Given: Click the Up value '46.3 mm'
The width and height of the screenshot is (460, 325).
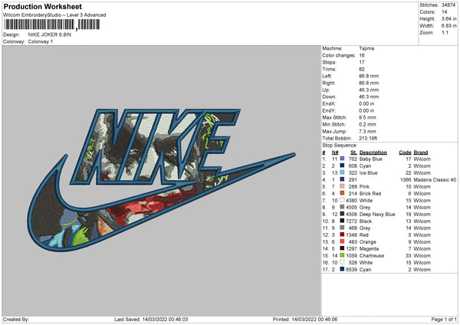Looking at the screenshot, I should pos(369,90).
